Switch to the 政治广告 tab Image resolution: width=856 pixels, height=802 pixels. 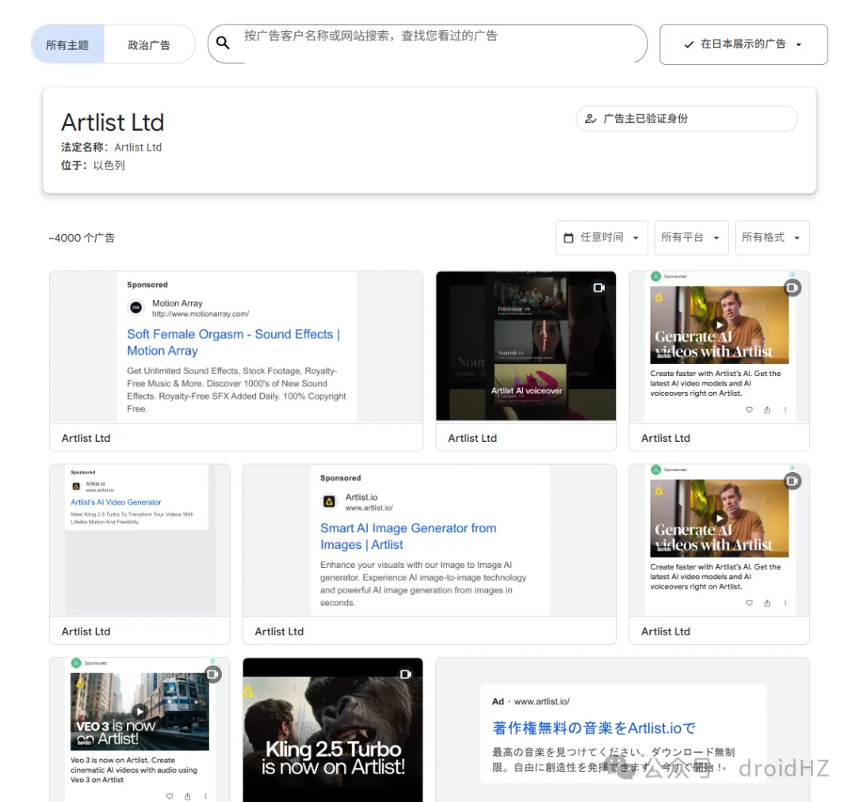click(x=149, y=44)
